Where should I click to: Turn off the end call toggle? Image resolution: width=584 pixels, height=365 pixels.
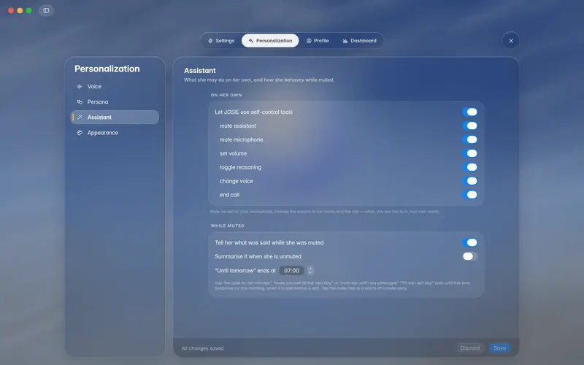click(x=470, y=194)
